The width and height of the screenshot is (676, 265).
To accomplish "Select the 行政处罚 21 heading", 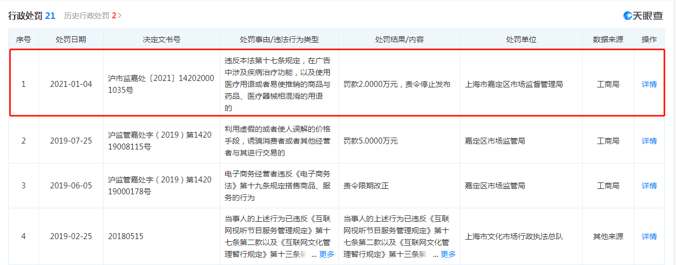I will click(31, 16).
